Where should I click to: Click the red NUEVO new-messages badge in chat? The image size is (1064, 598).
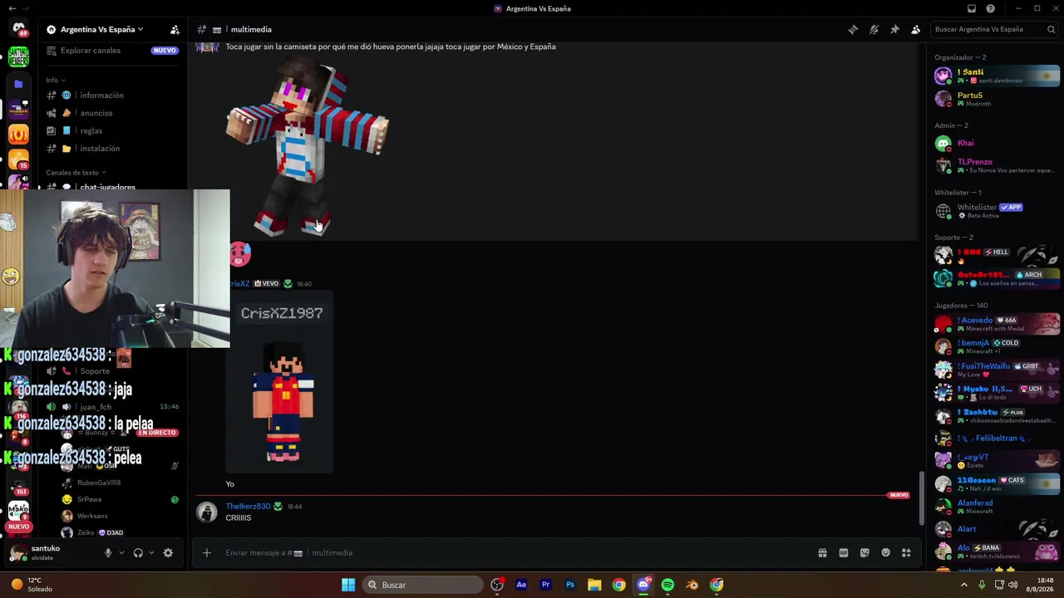[899, 495]
